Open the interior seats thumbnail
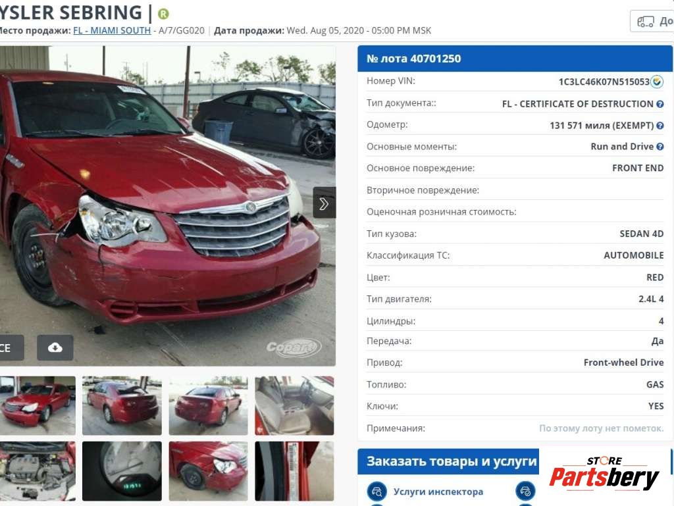 pyautogui.click(x=294, y=406)
